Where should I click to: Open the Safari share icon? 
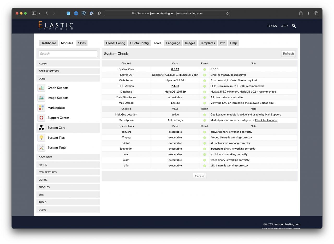[x=301, y=13]
